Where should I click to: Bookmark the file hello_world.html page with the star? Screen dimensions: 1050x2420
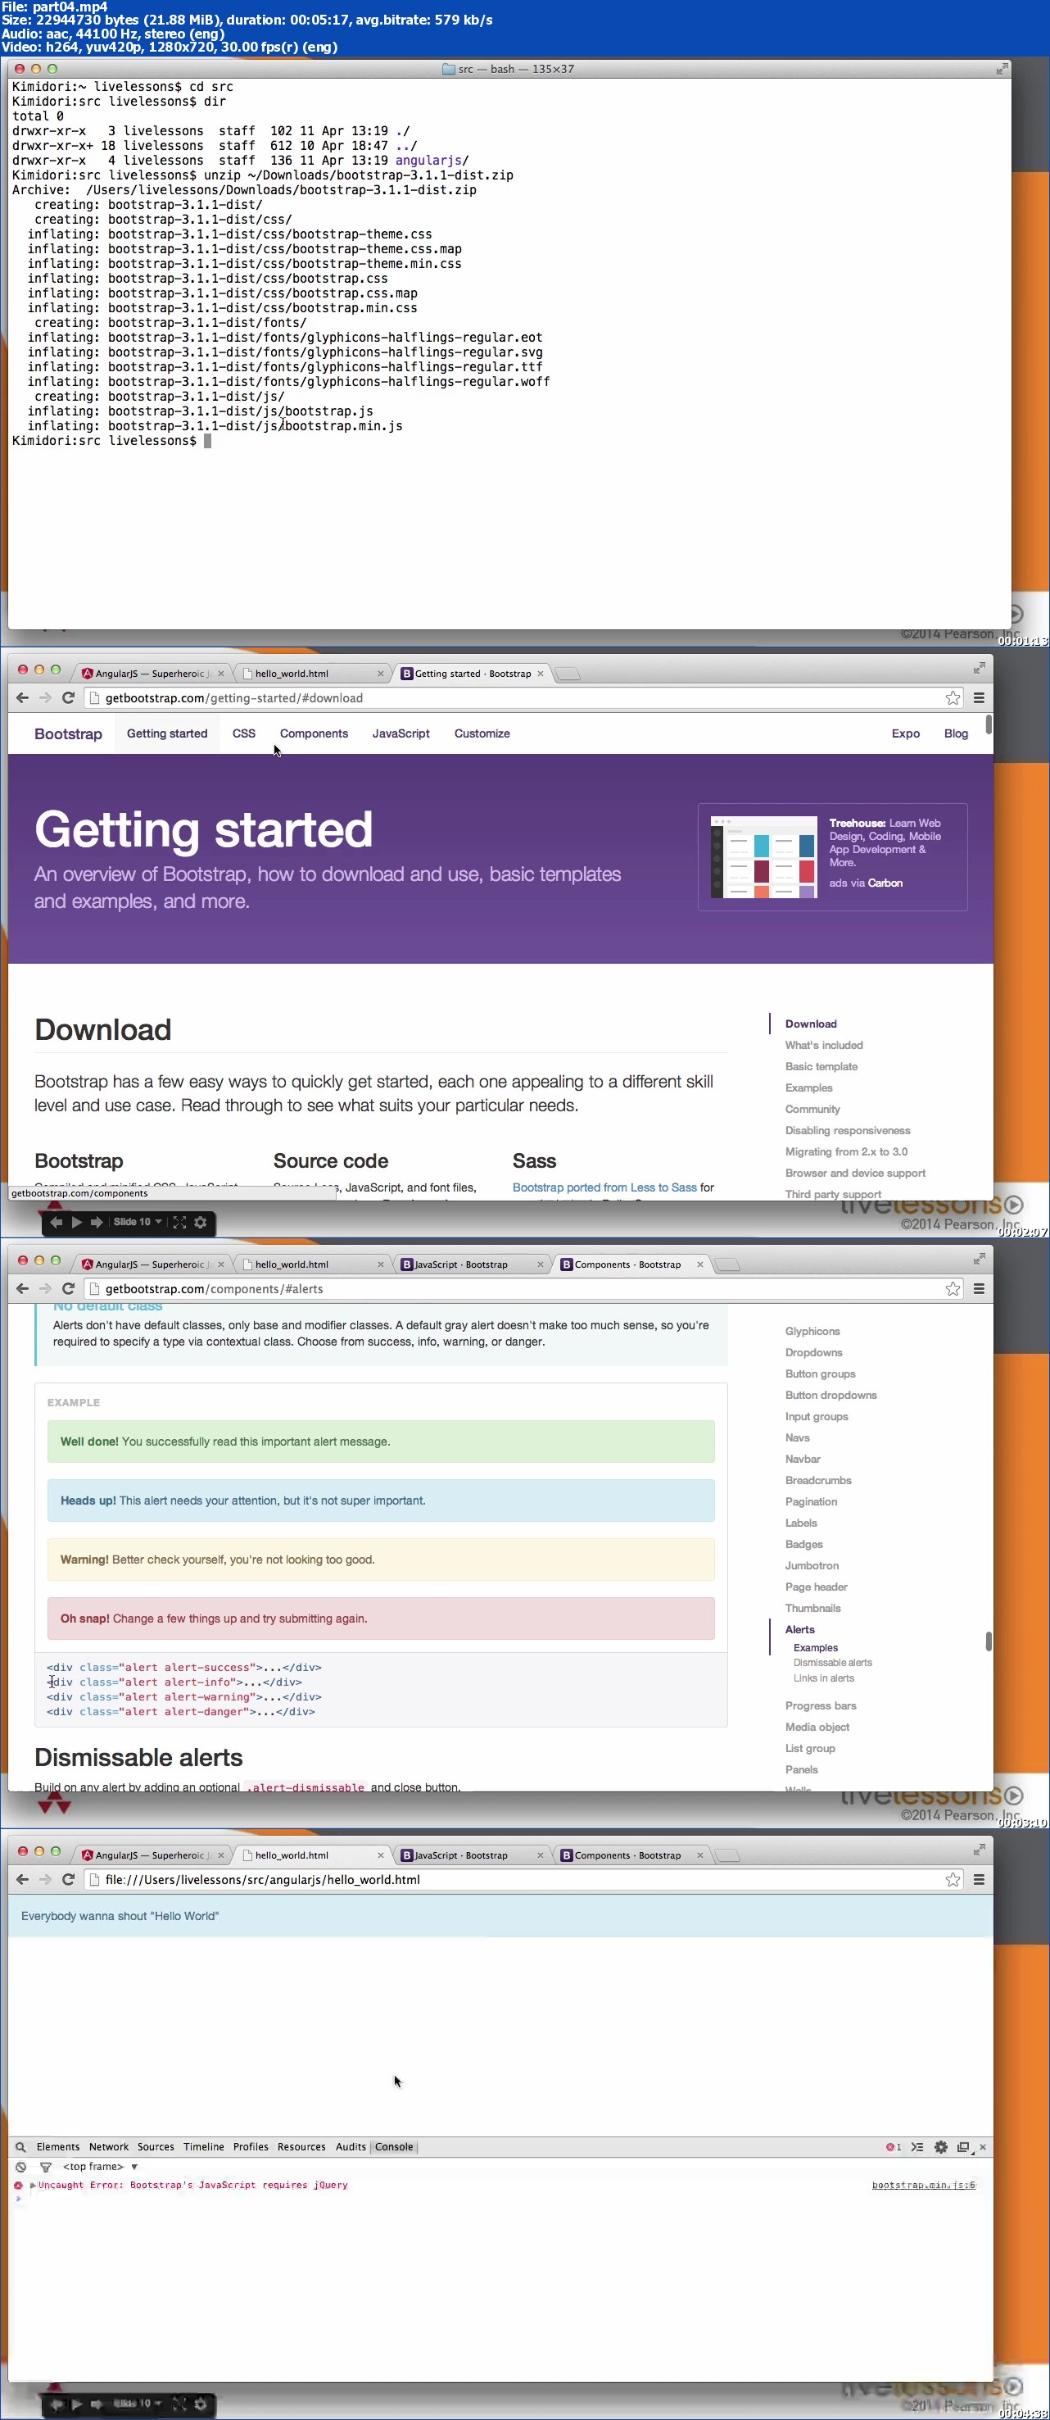pyautogui.click(x=953, y=1879)
